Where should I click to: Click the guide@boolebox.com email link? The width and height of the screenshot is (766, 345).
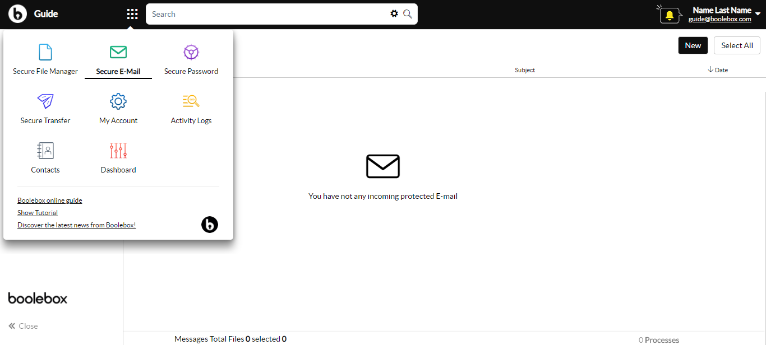[720, 19]
